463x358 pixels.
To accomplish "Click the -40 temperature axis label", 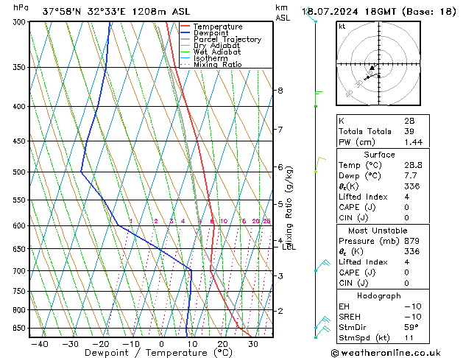I will coord(39,344).
